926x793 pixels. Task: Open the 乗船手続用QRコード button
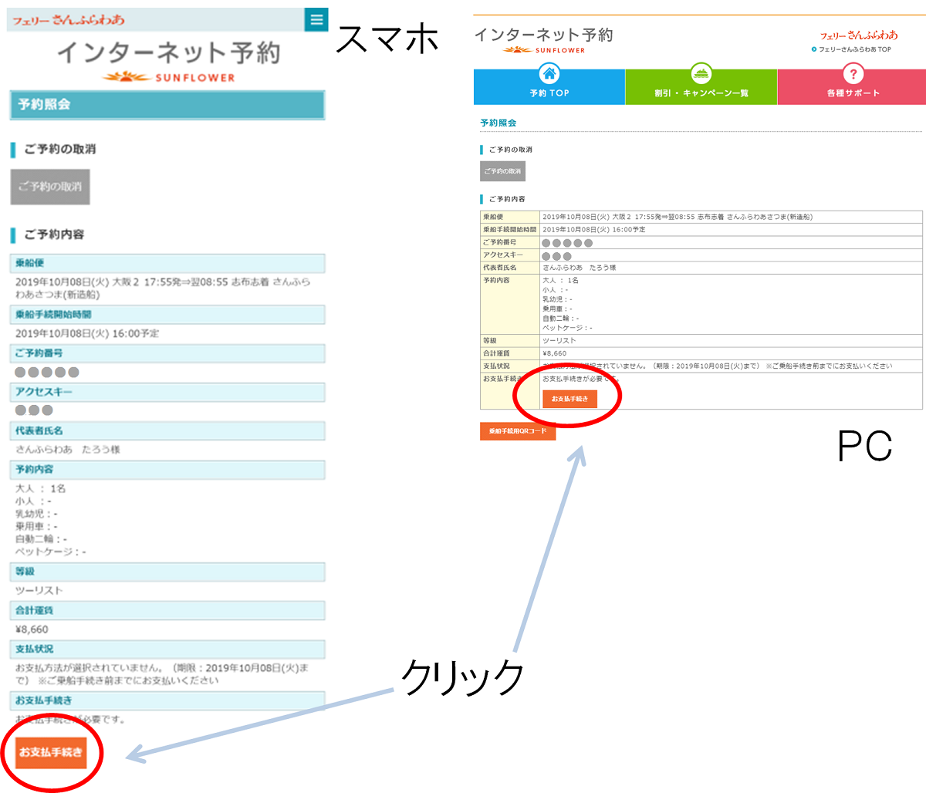click(x=517, y=431)
